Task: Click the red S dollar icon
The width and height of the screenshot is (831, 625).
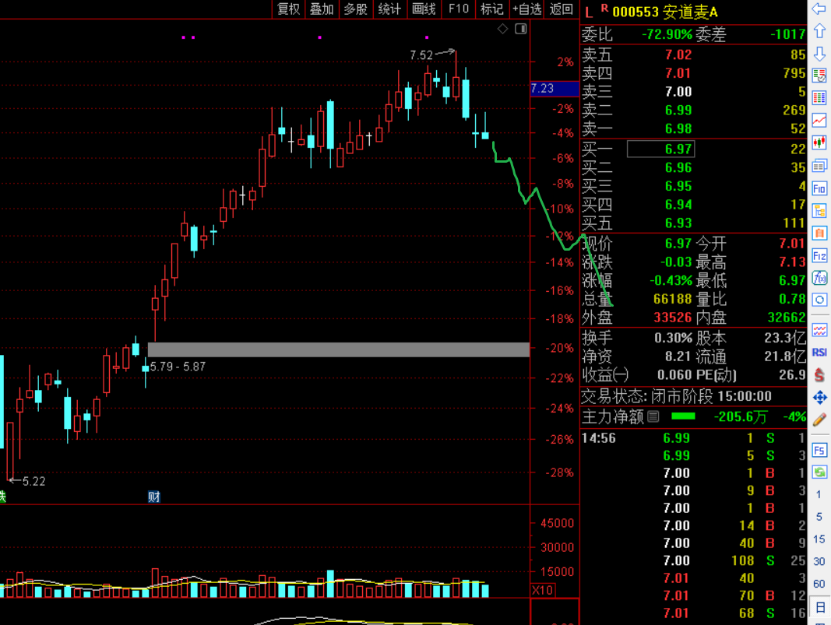Action: pyautogui.click(x=819, y=375)
